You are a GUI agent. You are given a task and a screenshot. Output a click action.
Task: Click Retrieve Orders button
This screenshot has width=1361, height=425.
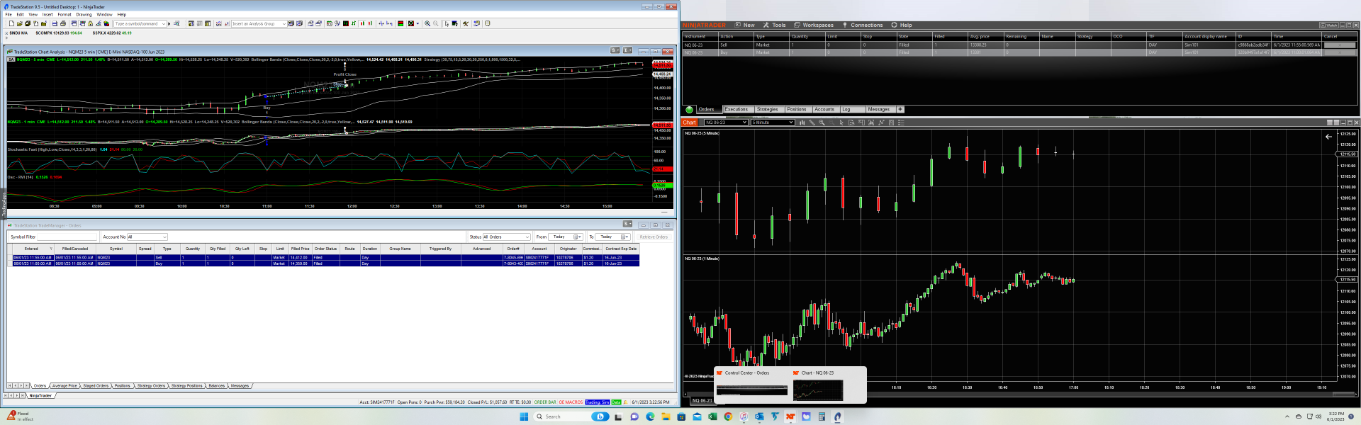tap(654, 237)
